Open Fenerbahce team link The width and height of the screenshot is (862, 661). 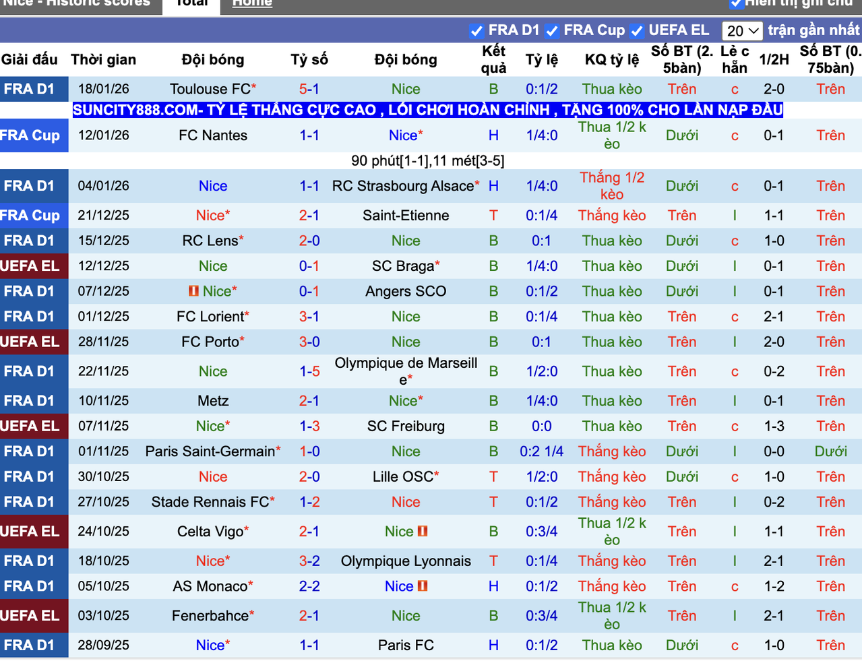point(210,616)
